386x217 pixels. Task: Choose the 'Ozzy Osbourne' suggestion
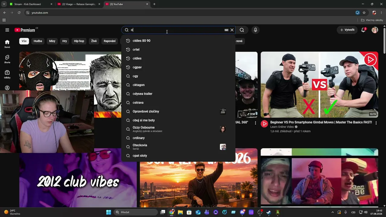click(178, 129)
